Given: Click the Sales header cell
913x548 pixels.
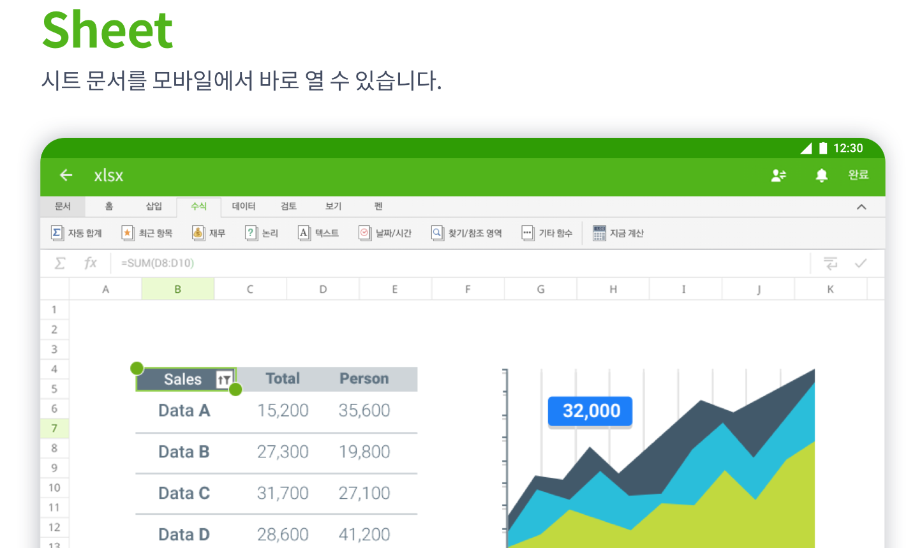Looking at the screenshot, I should pos(186,379).
